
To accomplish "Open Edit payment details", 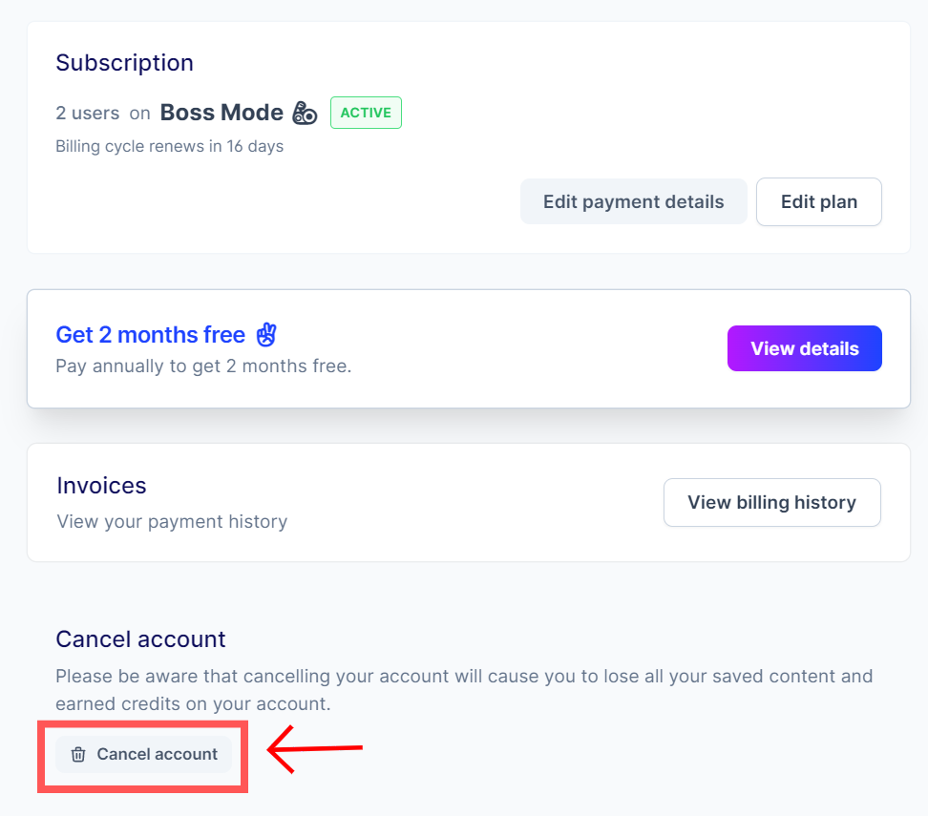I will click(x=633, y=201).
